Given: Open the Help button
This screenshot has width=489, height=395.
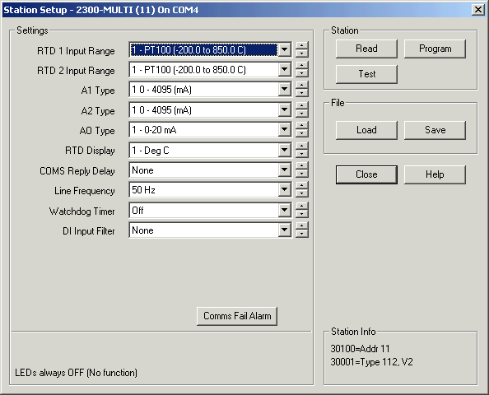Looking at the screenshot, I should (435, 174).
